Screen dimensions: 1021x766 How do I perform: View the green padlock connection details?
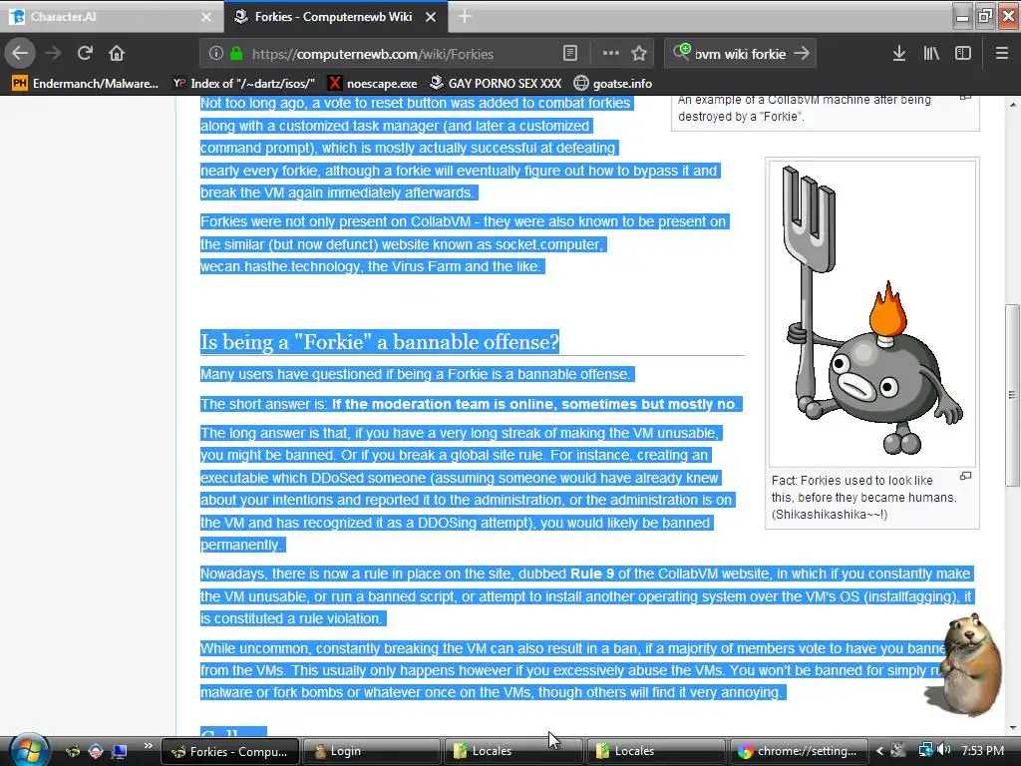pos(235,54)
